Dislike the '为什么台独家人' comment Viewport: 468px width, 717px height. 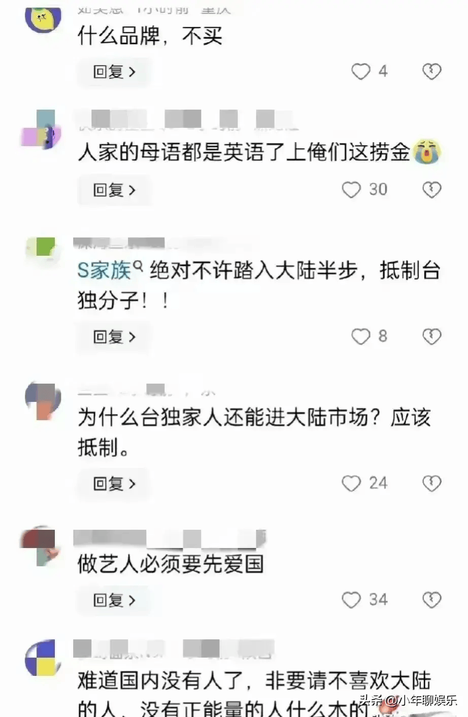[x=432, y=483]
